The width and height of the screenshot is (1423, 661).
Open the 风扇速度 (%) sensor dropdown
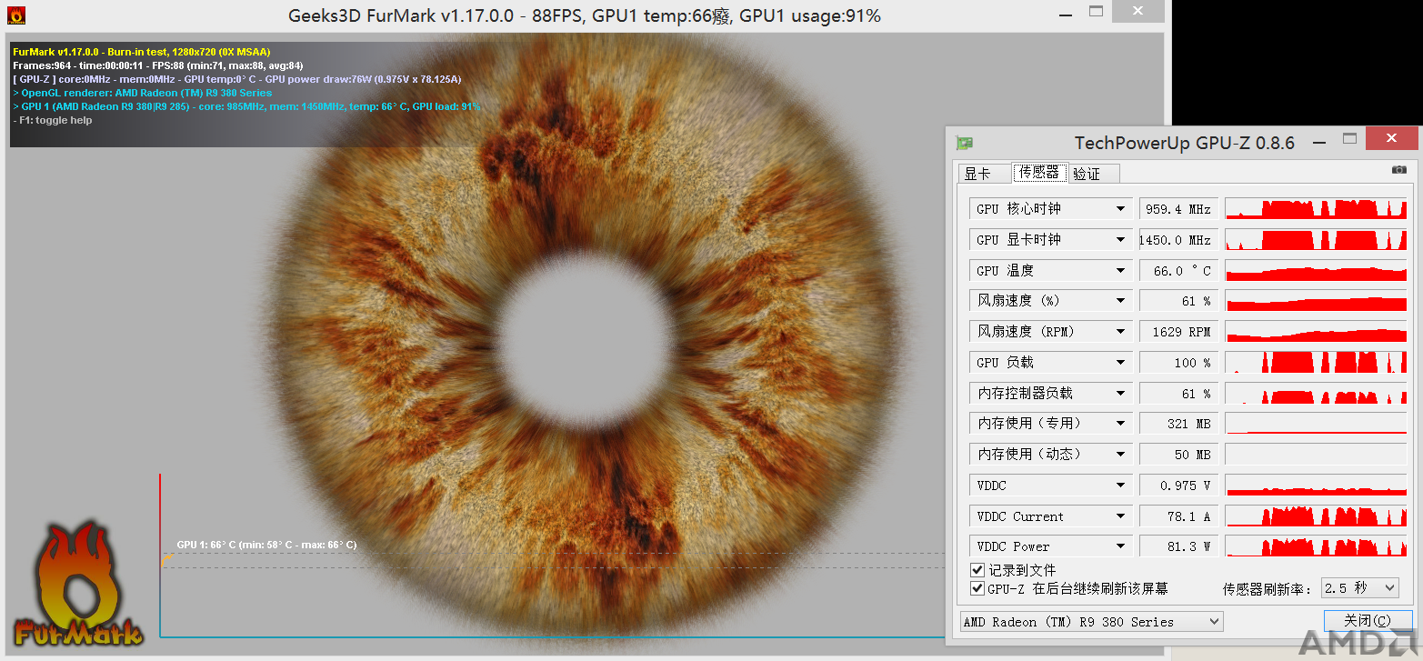tap(1121, 301)
